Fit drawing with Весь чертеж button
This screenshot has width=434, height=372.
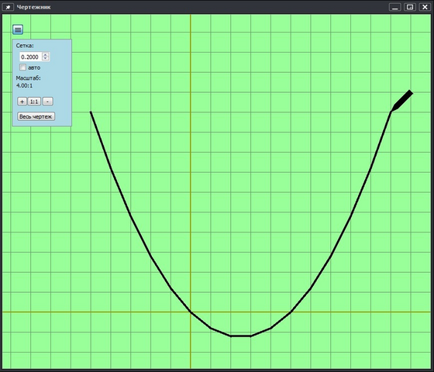click(x=36, y=116)
